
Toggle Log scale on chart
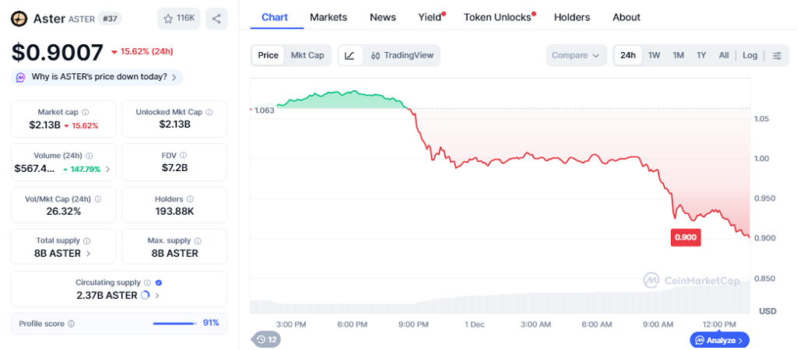[x=750, y=55]
